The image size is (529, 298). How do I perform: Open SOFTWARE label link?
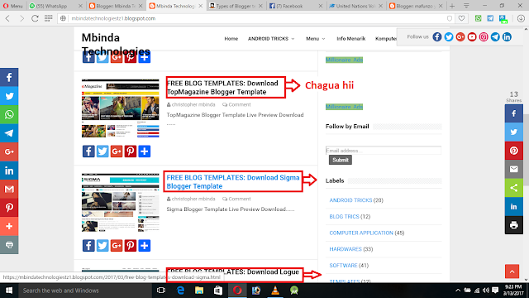[x=343, y=265]
